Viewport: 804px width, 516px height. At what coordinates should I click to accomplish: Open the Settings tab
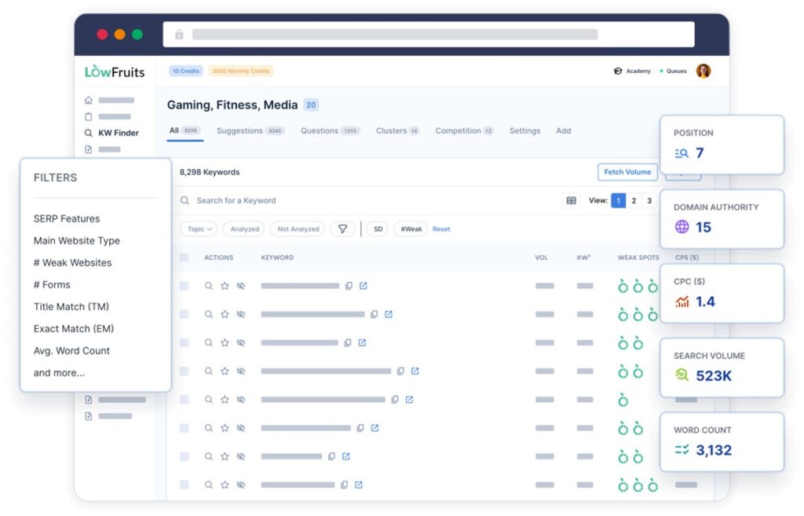524,131
